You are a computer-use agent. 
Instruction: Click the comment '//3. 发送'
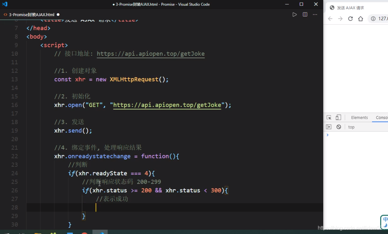(x=69, y=122)
